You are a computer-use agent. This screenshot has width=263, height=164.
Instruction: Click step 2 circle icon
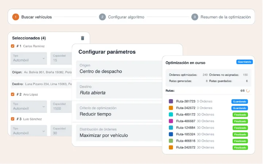(x=102, y=17)
